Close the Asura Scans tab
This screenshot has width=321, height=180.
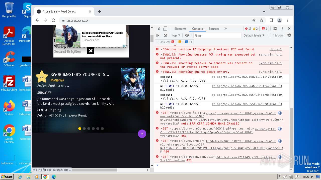pos(90,11)
